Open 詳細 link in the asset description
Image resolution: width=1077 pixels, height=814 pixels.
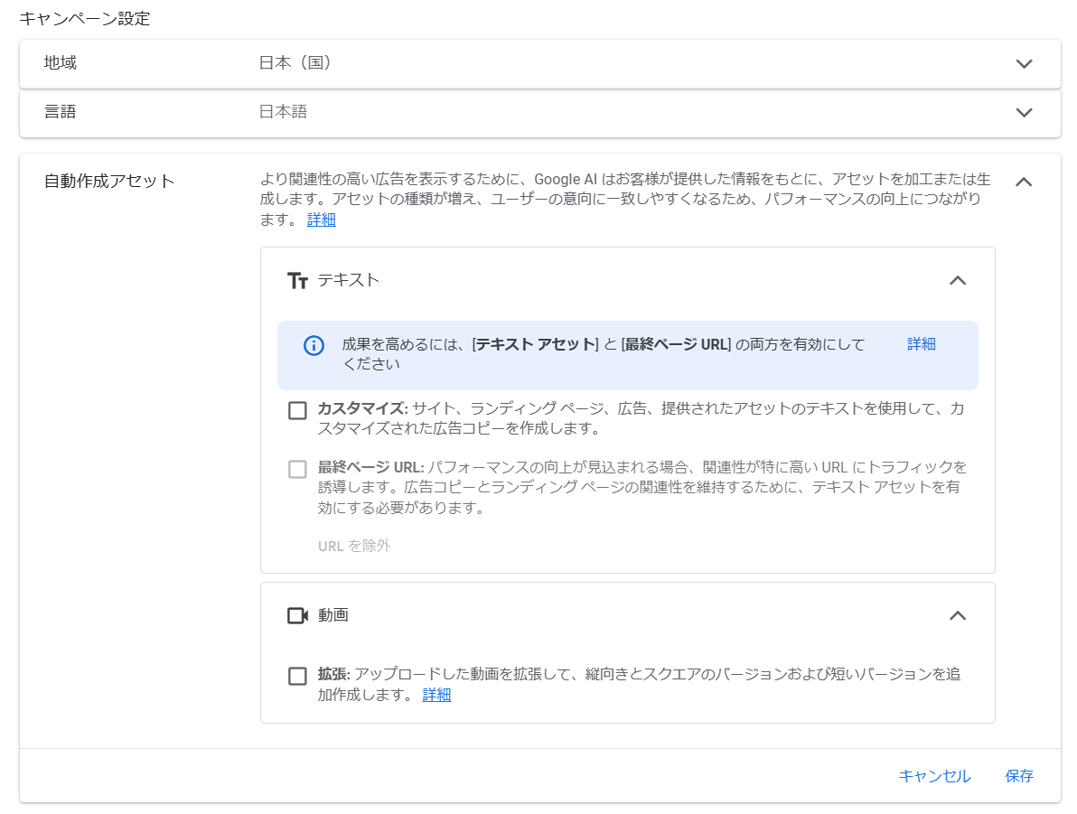[321, 220]
